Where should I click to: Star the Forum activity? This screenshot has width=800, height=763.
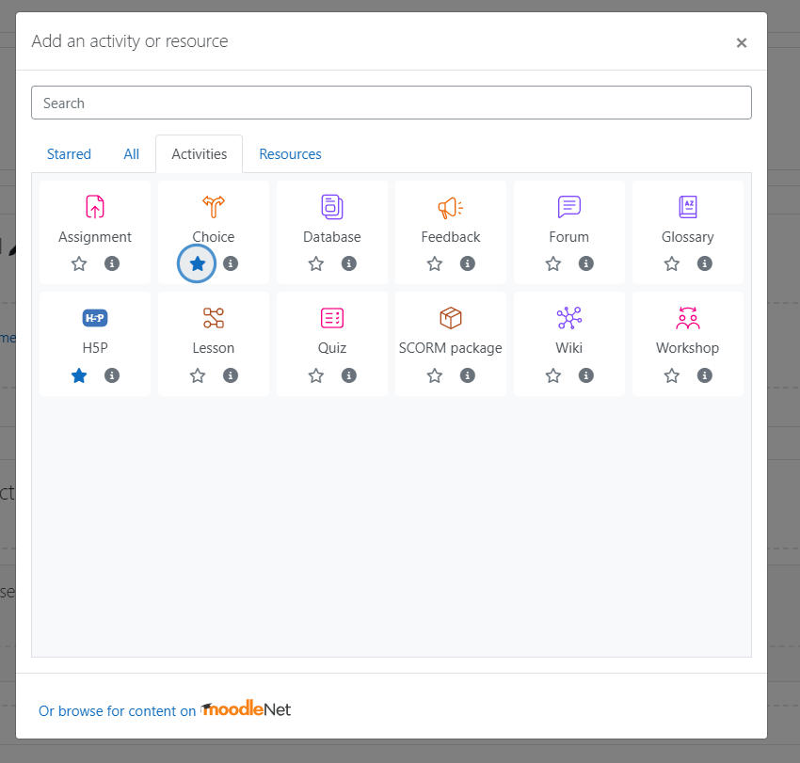point(553,263)
